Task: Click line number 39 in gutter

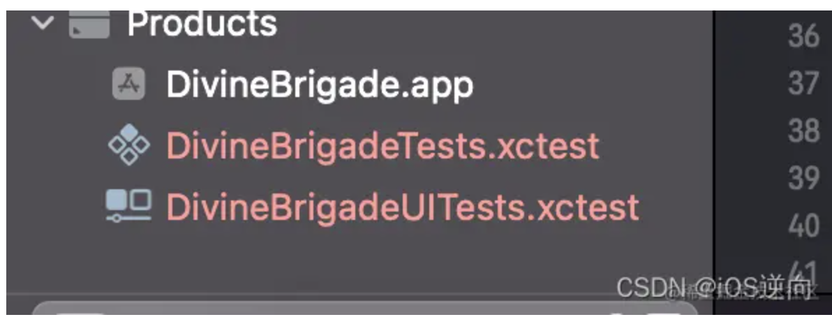Action: 803,179
